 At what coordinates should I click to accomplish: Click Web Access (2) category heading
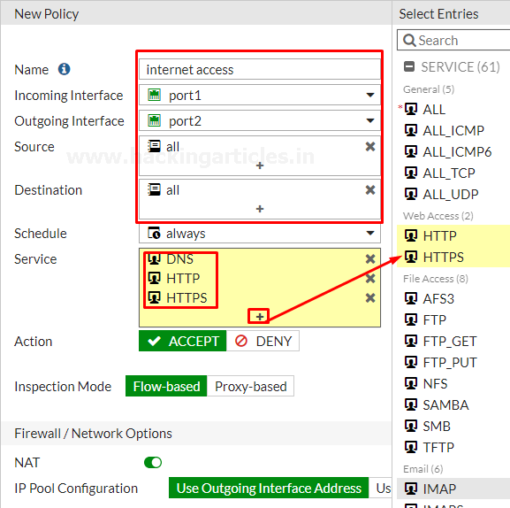(x=438, y=216)
